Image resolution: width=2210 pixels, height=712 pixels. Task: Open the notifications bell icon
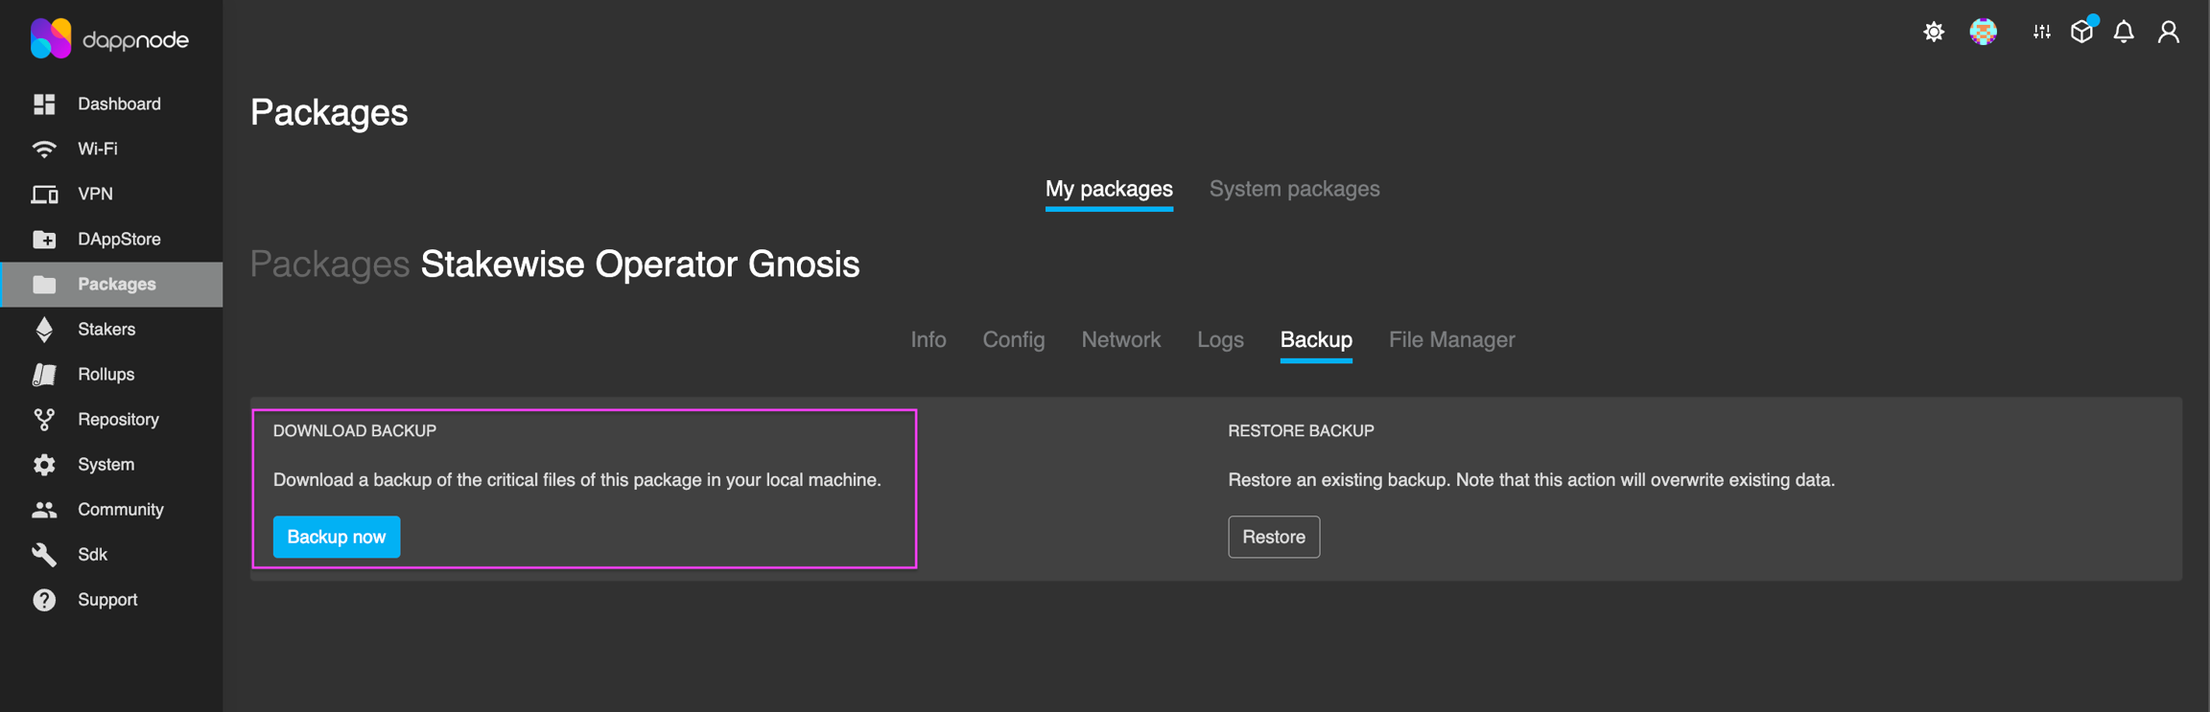tap(2124, 33)
